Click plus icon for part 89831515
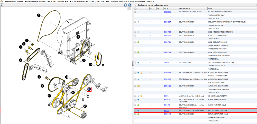The image size is (257, 124). (135, 36)
